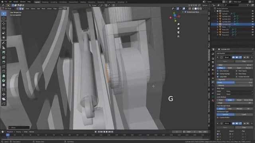Set limit method to Weight
Screen dimensions: 255x143
click(239, 100)
